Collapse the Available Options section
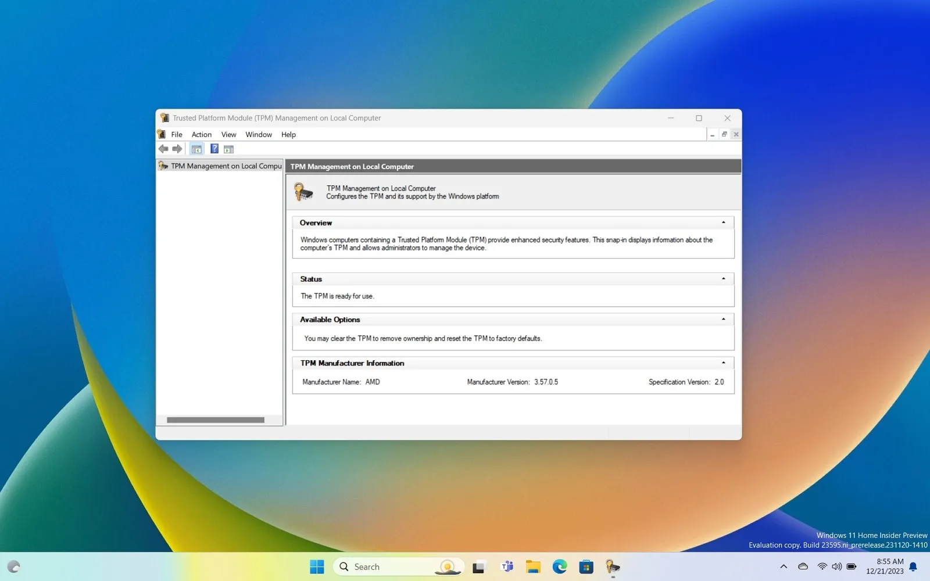This screenshot has height=581, width=930. pyautogui.click(x=723, y=320)
